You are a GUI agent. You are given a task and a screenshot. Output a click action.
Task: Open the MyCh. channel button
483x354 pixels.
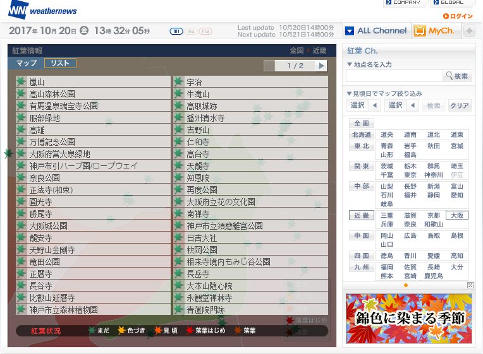point(436,31)
